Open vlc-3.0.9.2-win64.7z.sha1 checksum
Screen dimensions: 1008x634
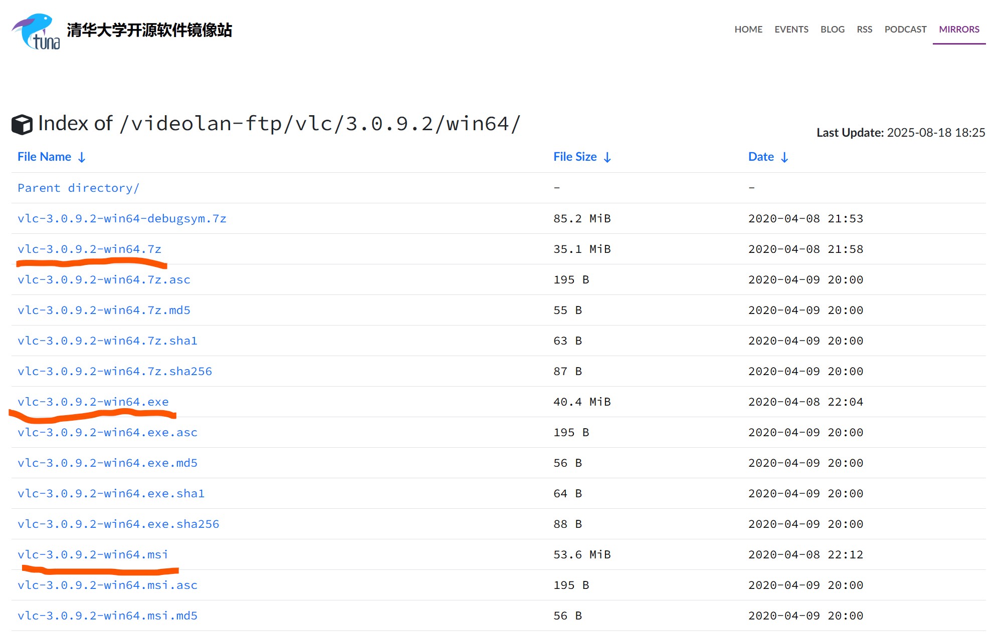coord(107,341)
